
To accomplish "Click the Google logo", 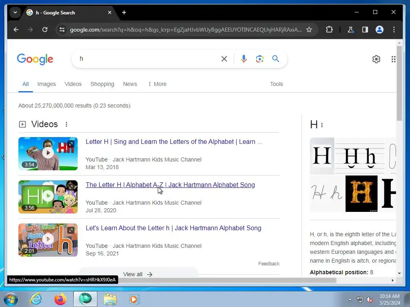I will coord(35,59).
